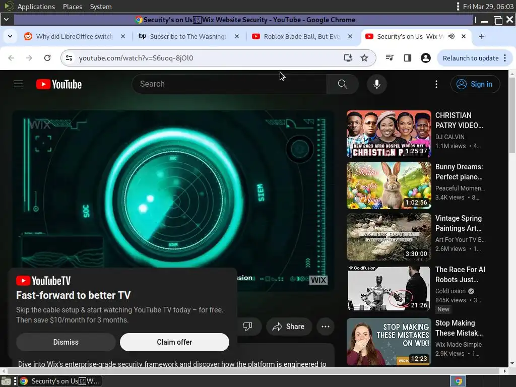Share the video with Share button
The width and height of the screenshot is (516, 387).
(x=289, y=327)
